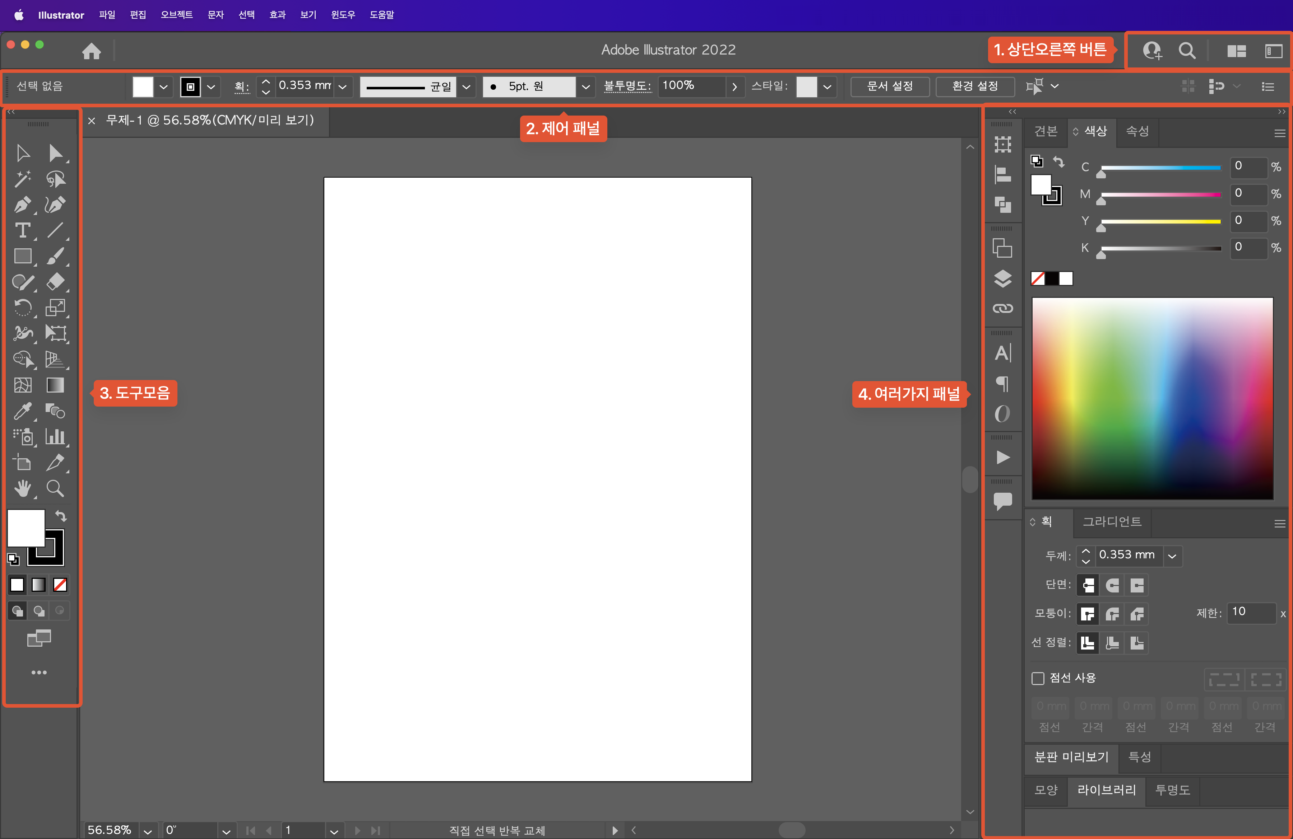Expand the 5pt. 원 brush dropdown

click(586, 87)
